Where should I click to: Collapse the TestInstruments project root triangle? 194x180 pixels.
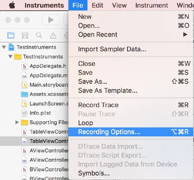click(x=4, y=47)
